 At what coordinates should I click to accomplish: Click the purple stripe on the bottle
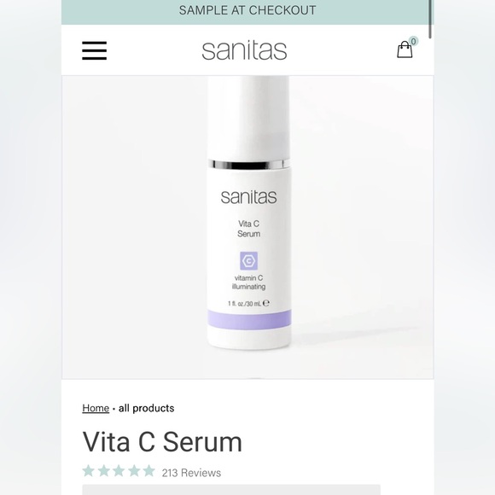[x=249, y=319]
